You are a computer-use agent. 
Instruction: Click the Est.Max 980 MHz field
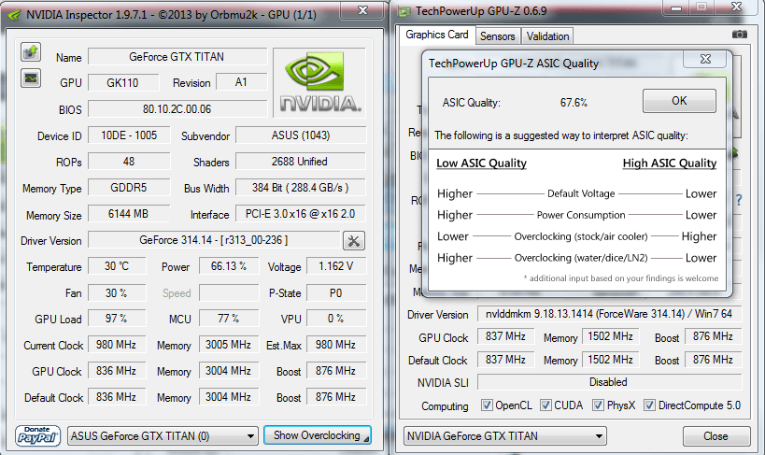tap(335, 345)
